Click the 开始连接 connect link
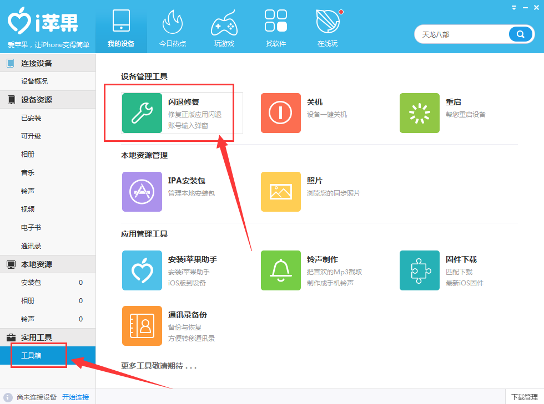Screen dimensions: 544x404 pos(75,397)
